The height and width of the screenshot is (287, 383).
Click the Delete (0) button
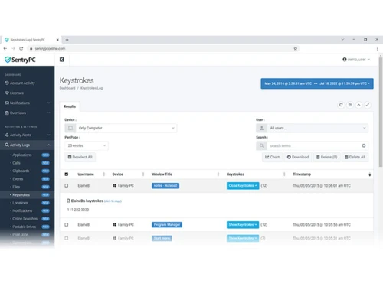click(326, 157)
